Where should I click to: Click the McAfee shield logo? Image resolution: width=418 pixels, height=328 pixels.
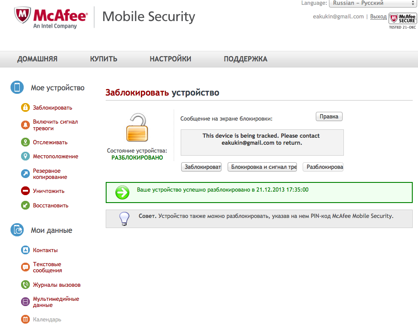pos(23,15)
